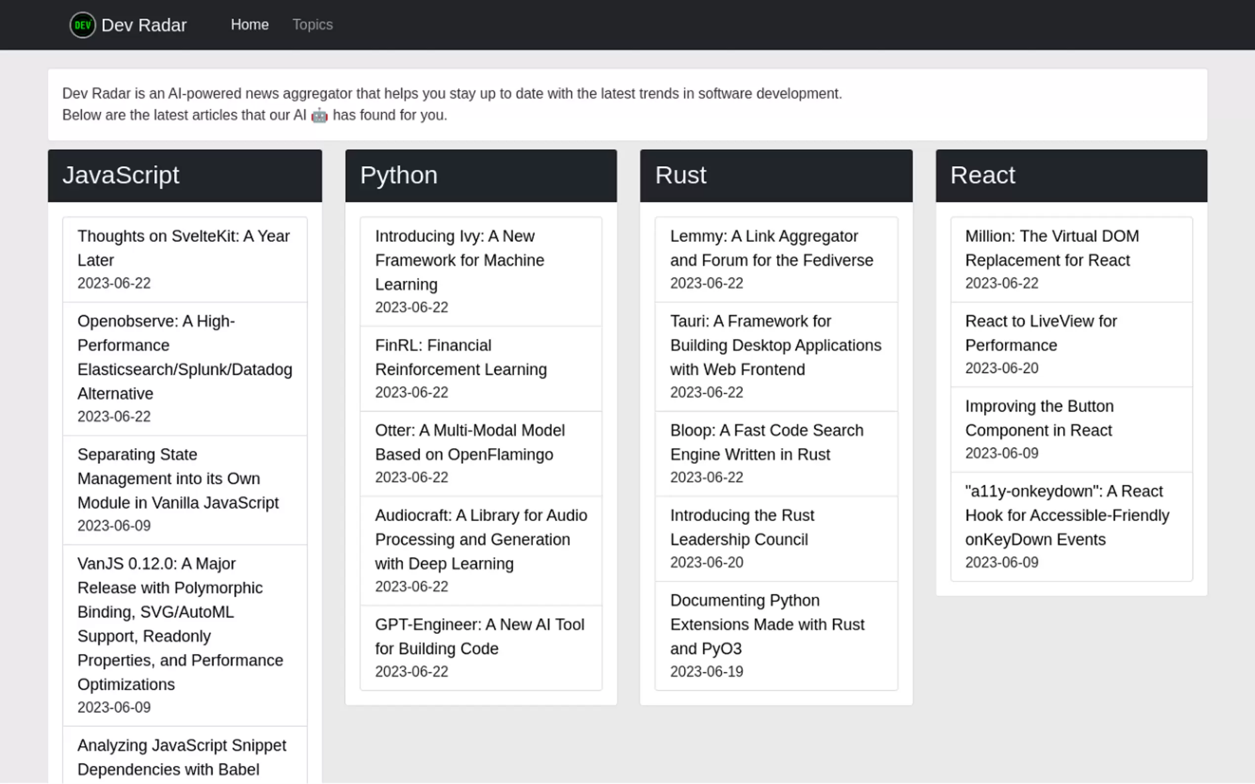Open the Tauri desktop framework article
This screenshot has height=784, width=1255.
(x=775, y=345)
